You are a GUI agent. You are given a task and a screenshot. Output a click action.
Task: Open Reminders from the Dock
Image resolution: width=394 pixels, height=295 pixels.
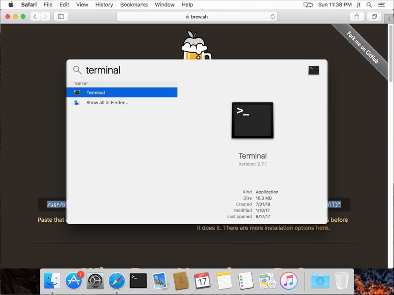point(245,280)
